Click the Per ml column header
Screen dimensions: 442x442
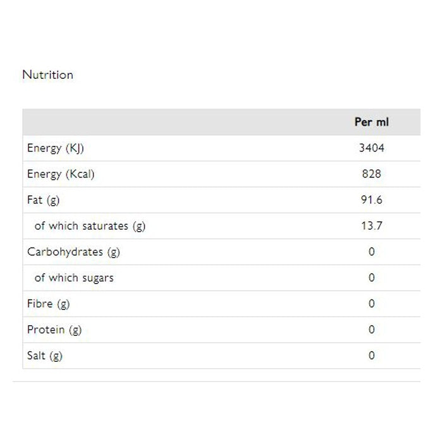(x=371, y=122)
